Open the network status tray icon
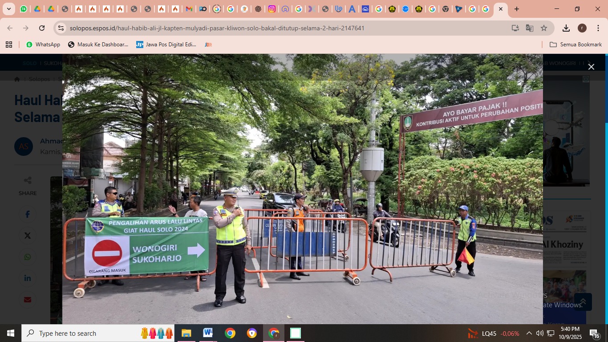 (551, 333)
